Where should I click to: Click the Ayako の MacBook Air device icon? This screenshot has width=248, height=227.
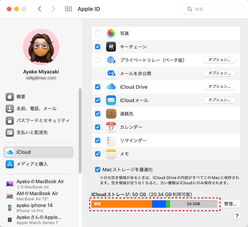(10, 184)
